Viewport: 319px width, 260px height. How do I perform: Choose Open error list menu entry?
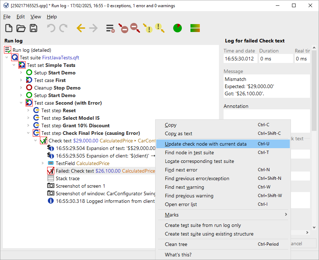[223, 204]
